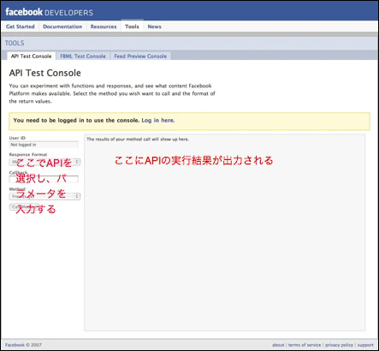This screenshot has height=351, width=379.
Task: Open the about footer link
Action: point(278,345)
